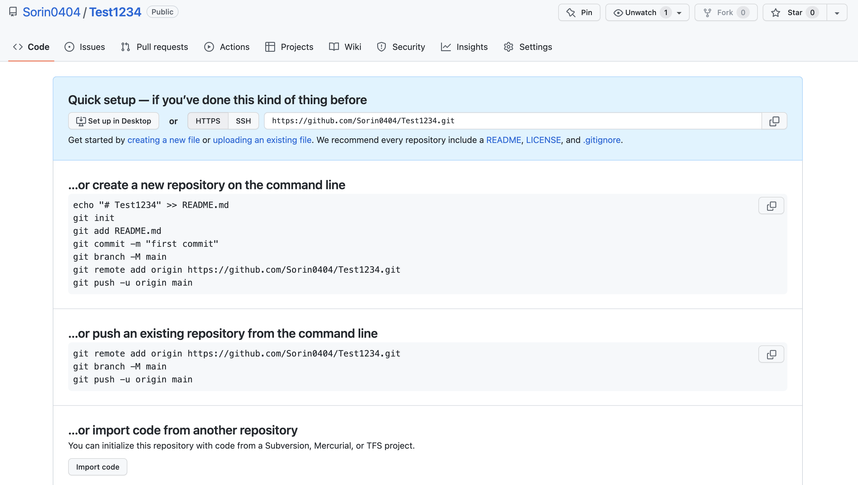Switch to the Issues tab

pyautogui.click(x=85, y=47)
